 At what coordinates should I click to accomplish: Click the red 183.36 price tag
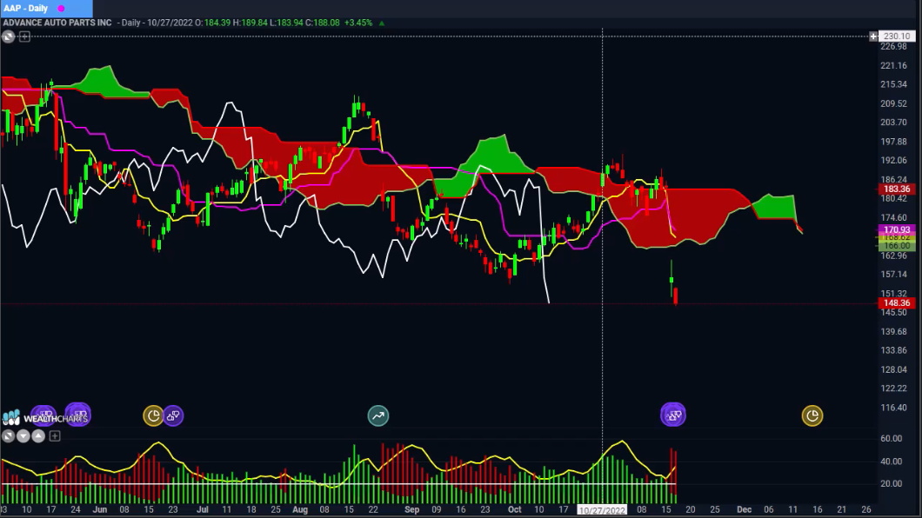tap(897, 189)
